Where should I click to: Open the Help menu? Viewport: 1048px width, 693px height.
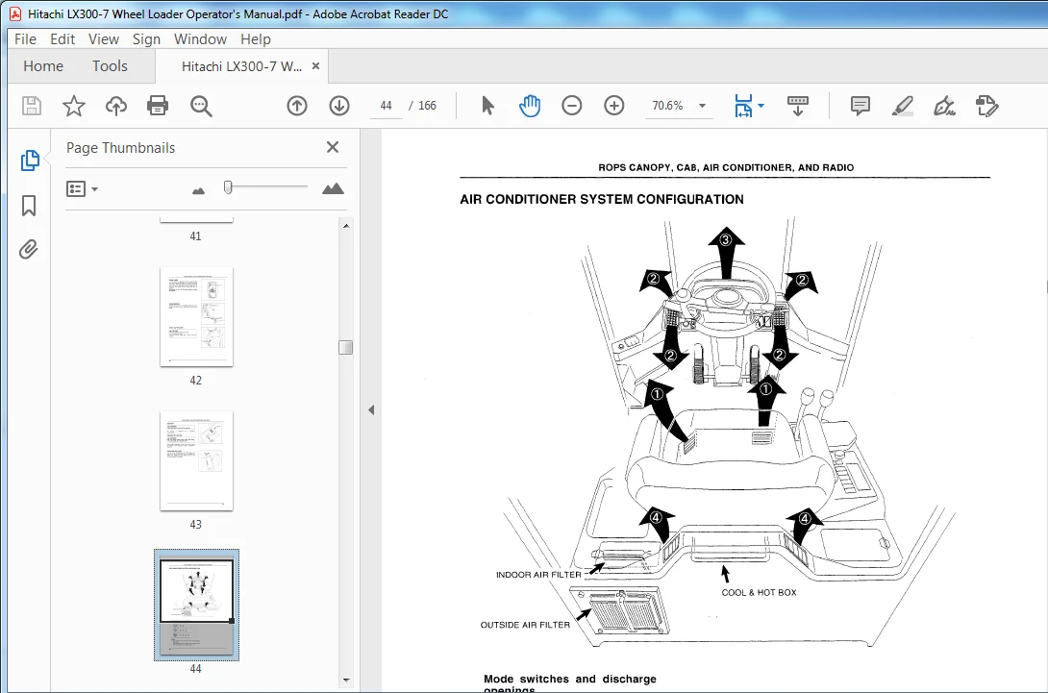tap(256, 39)
